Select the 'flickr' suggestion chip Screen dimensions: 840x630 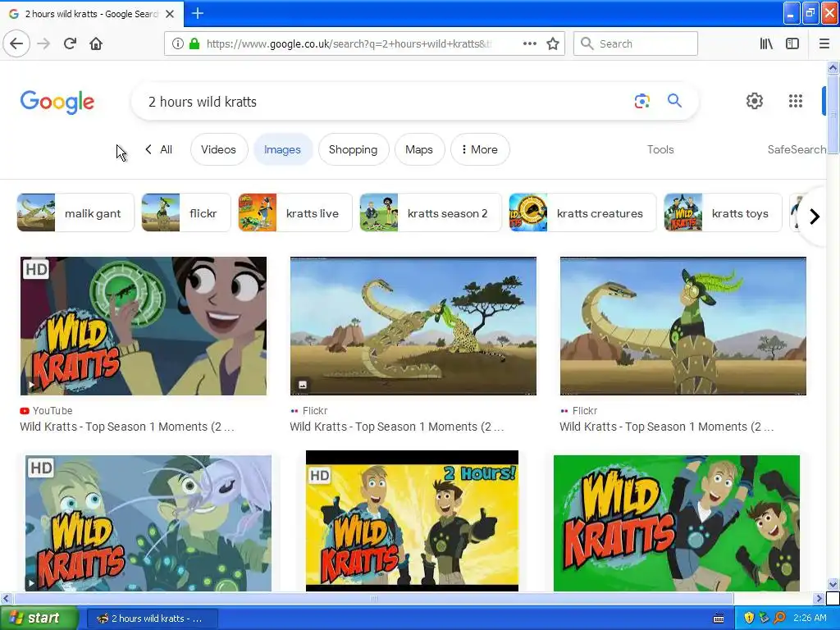click(186, 212)
